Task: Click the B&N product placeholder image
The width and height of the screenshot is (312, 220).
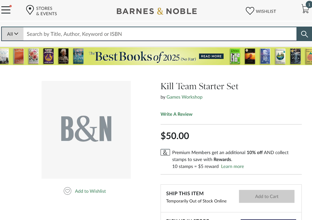Action: point(86,130)
